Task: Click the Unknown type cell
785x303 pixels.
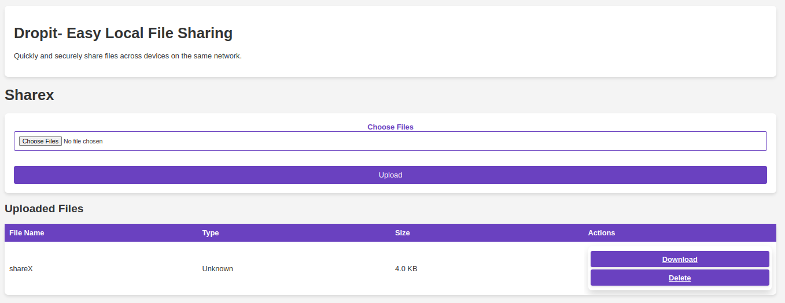Action: click(218, 268)
